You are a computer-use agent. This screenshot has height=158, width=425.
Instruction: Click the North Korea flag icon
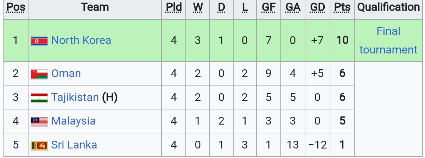tap(39, 41)
